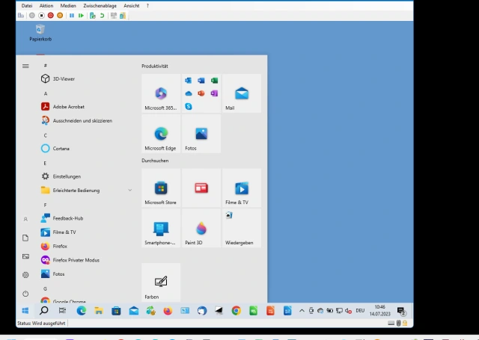The width and height of the screenshot is (479, 340).
Task: Show hidden system tray icons chevron
Action: pyautogui.click(x=302, y=310)
